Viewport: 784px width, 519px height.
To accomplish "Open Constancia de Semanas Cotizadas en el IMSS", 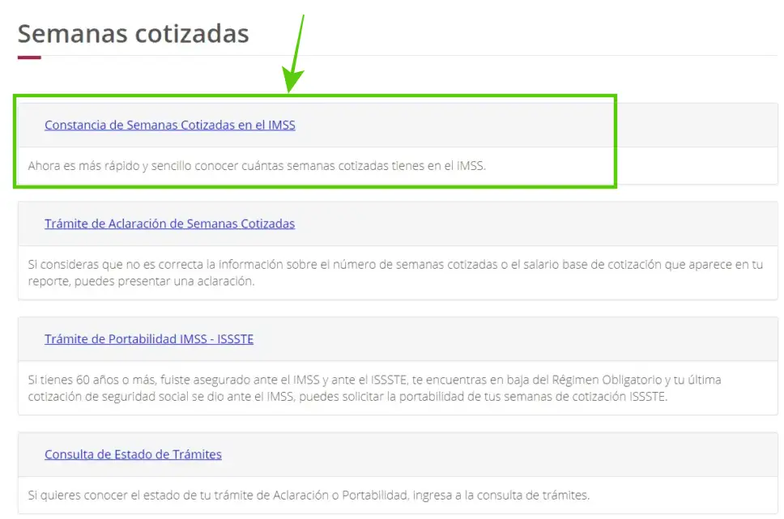I will coord(170,125).
